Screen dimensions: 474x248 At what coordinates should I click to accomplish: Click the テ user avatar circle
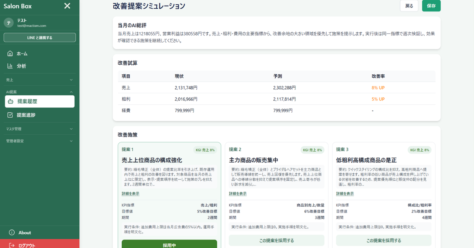pos(8,22)
